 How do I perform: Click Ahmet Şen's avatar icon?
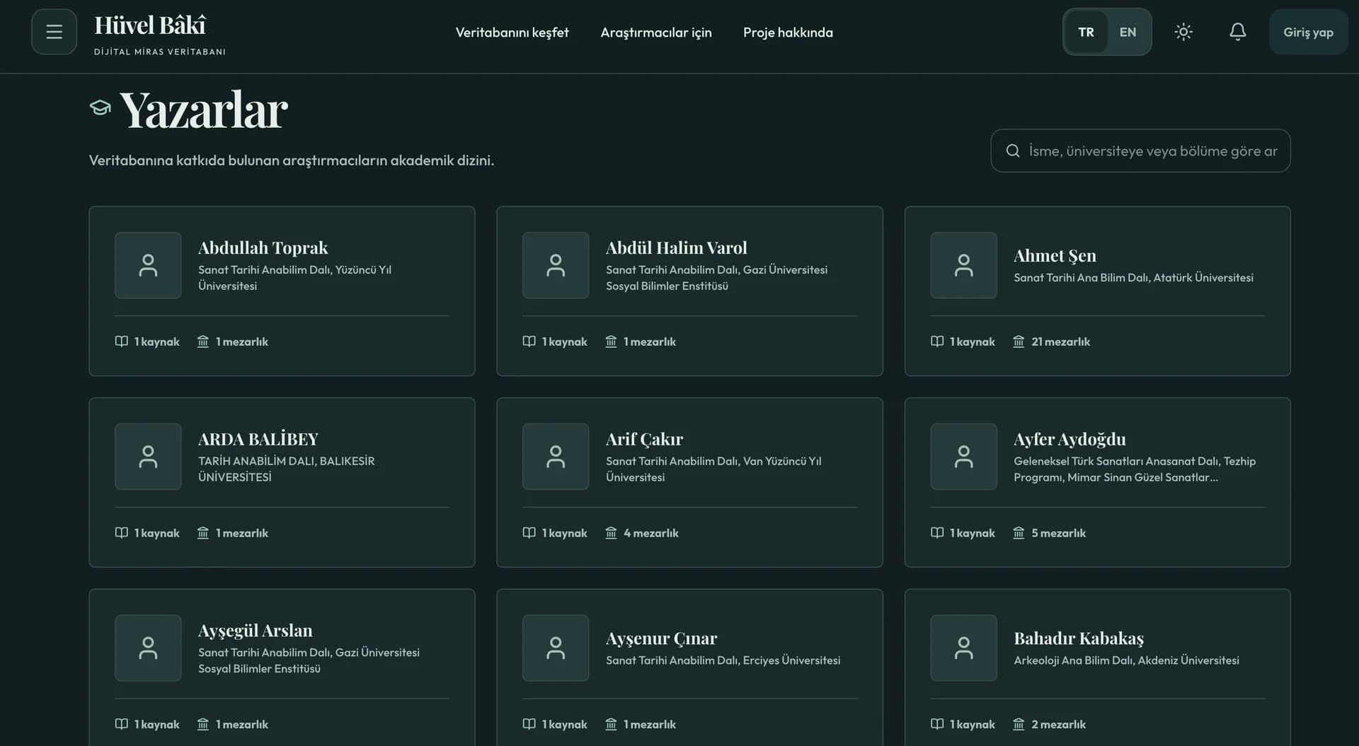(x=963, y=265)
